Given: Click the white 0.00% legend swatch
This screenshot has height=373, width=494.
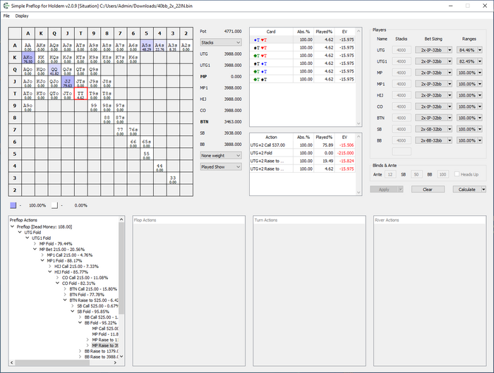Looking at the screenshot, I should (54, 205).
